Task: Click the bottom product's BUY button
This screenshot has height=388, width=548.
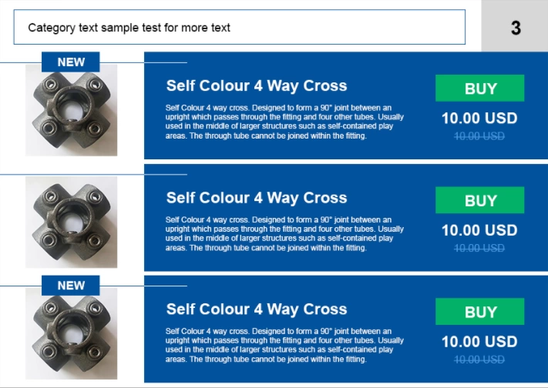Action: [479, 312]
